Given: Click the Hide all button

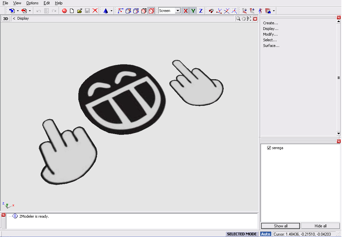Looking at the screenshot, I should pos(320,226).
